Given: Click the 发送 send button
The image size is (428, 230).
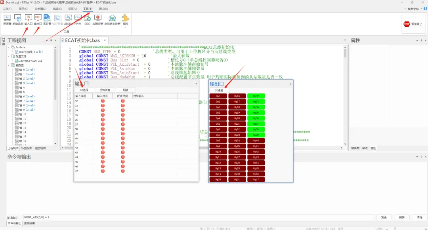Looking at the screenshot, I should pyautogui.click(x=384, y=217).
